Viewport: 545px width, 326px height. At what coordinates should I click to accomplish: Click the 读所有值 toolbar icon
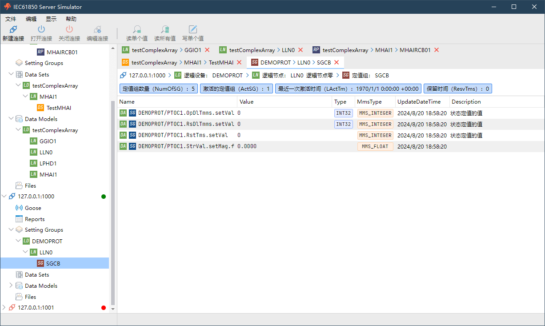164,30
